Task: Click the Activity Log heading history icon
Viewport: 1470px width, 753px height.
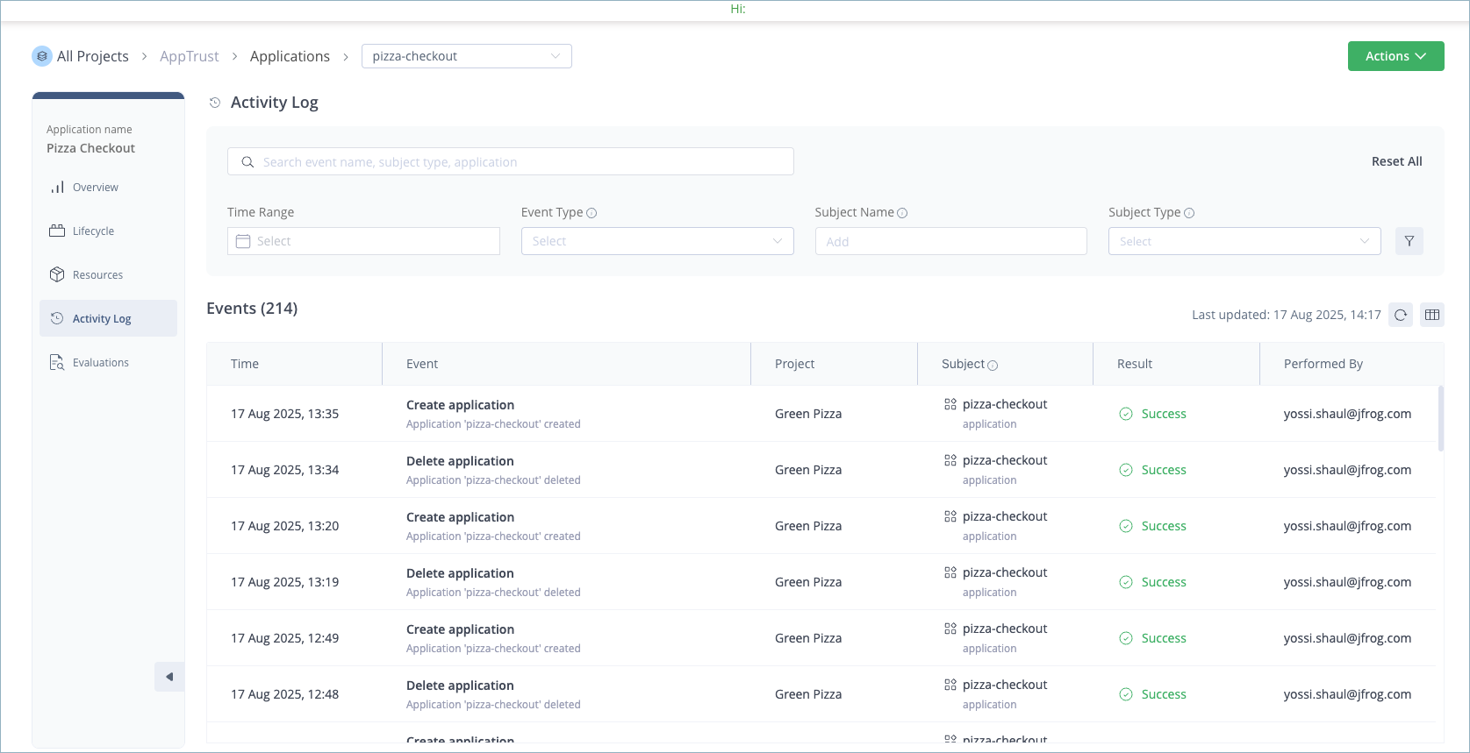Action: (215, 103)
